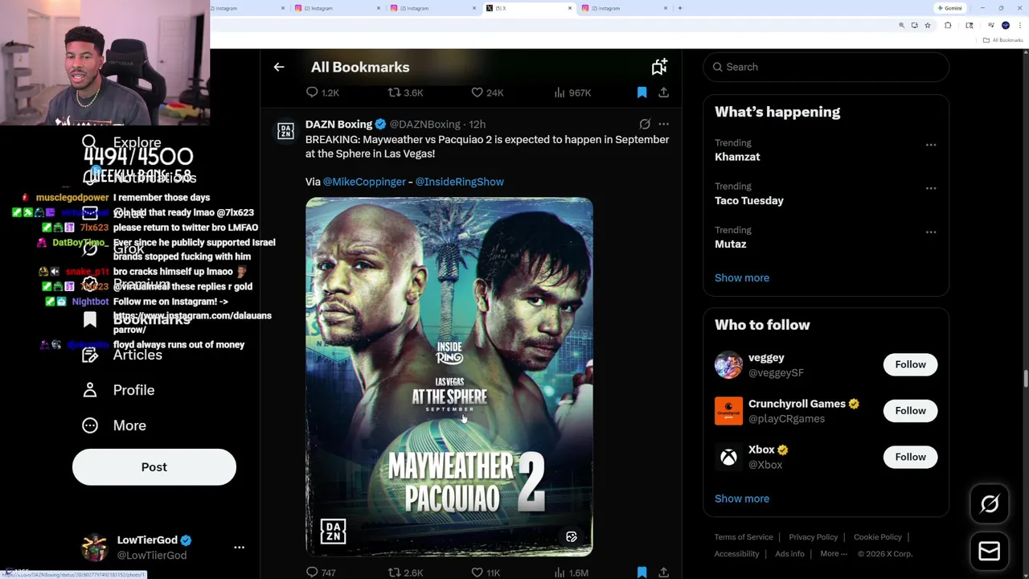The height and width of the screenshot is (579, 1029).
Task: Share the post with 967K views
Action: [x=663, y=92]
